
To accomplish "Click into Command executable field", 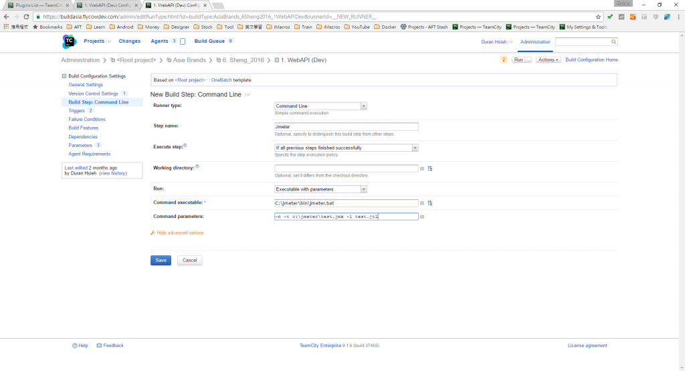I will tap(347, 203).
